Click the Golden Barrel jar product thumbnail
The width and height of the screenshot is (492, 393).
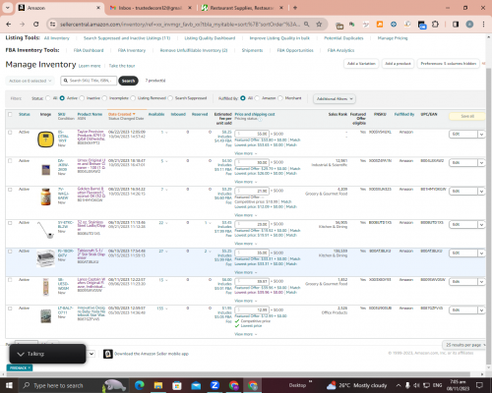coord(45,196)
